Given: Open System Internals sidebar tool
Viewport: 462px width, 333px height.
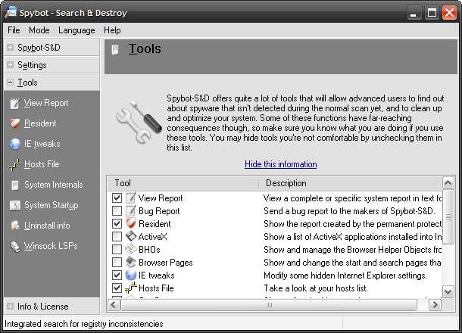Looking at the screenshot, I should 53,185.
